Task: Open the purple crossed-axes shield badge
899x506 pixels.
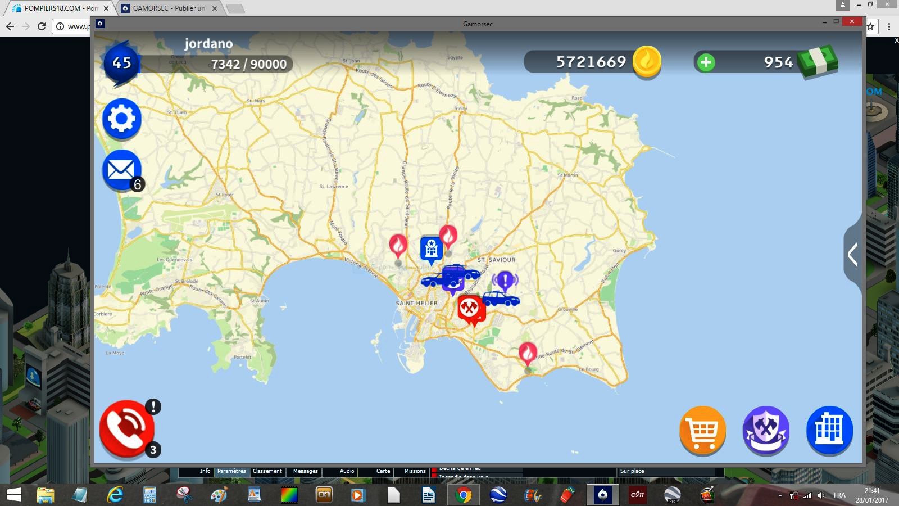Action: click(x=766, y=430)
